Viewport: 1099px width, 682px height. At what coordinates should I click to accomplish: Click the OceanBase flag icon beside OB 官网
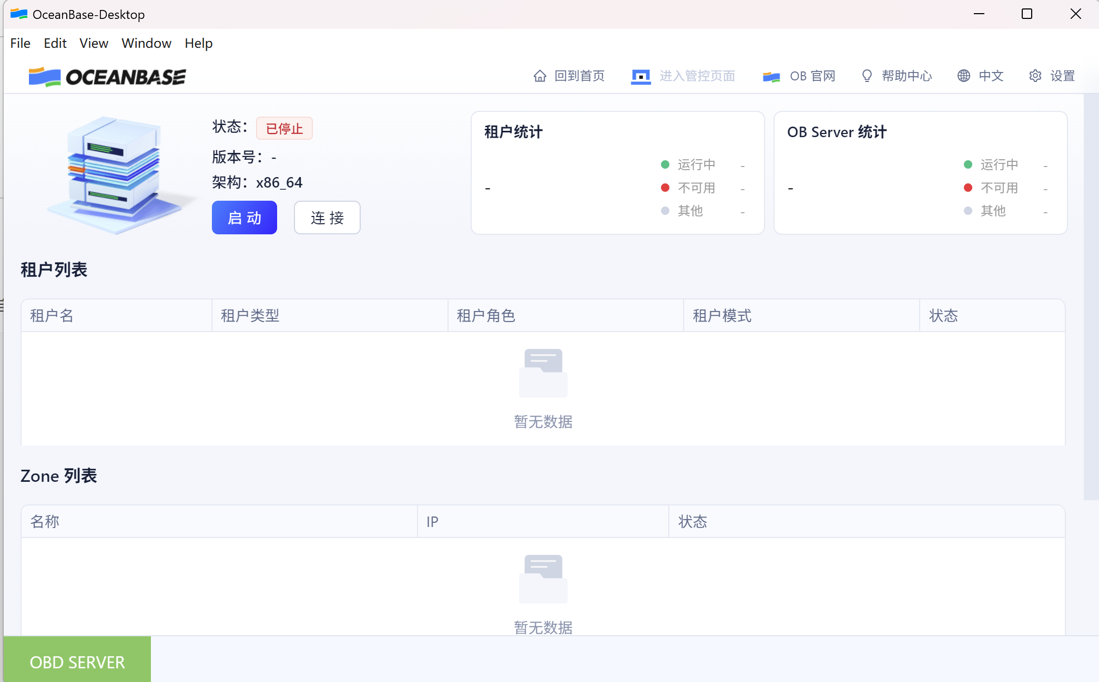coord(771,76)
